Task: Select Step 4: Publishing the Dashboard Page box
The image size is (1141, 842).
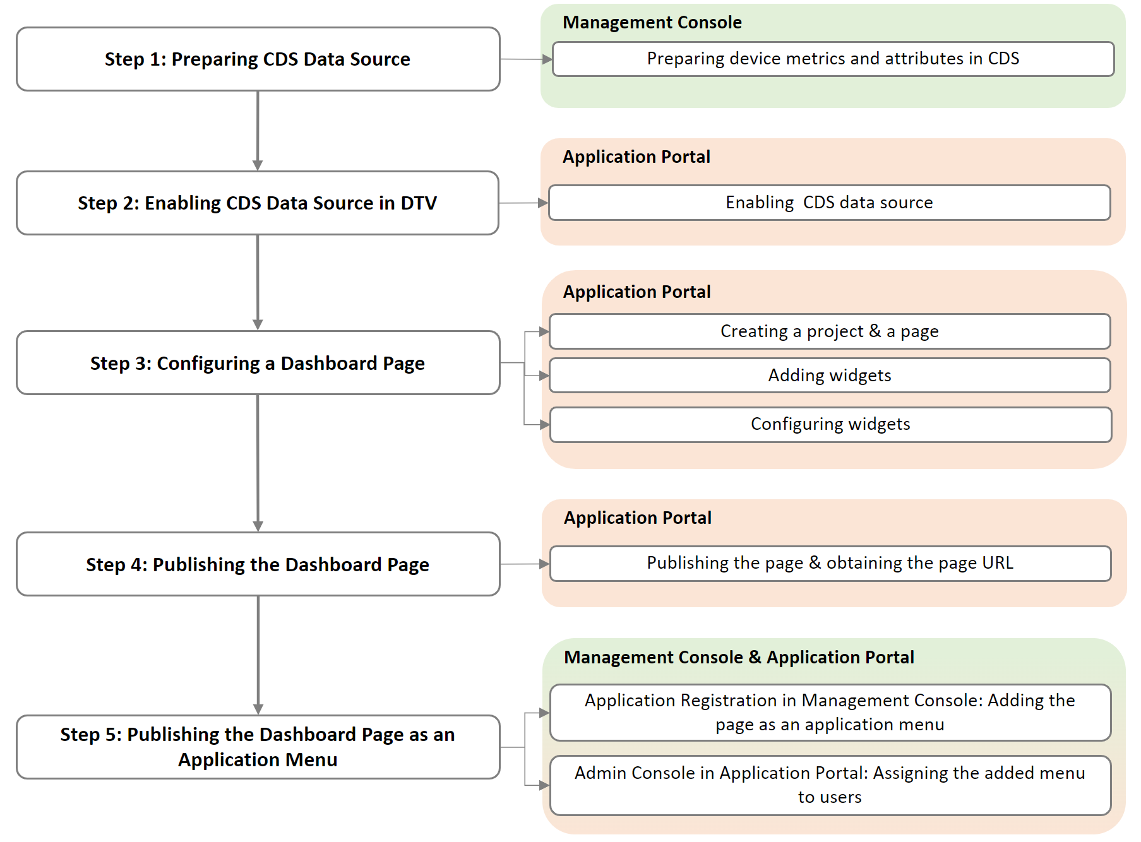Action: (x=258, y=564)
